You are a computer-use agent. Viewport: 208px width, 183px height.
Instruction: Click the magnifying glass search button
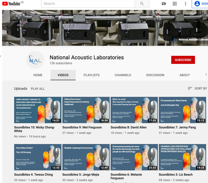pyautogui.click(x=142, y=4)
